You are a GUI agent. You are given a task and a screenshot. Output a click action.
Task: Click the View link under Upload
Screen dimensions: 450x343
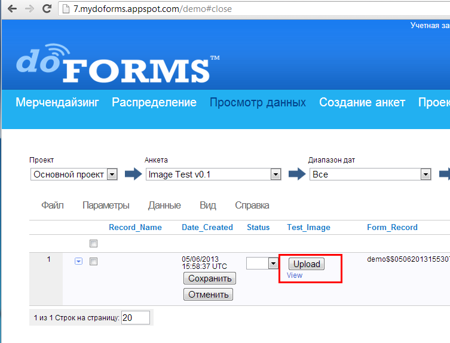tap(295, 275)
